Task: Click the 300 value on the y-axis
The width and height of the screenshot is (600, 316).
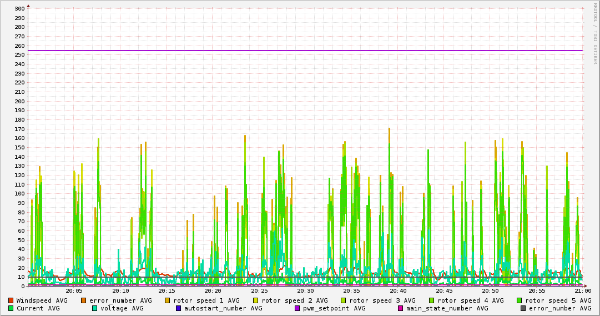Action: coord(19,9)
